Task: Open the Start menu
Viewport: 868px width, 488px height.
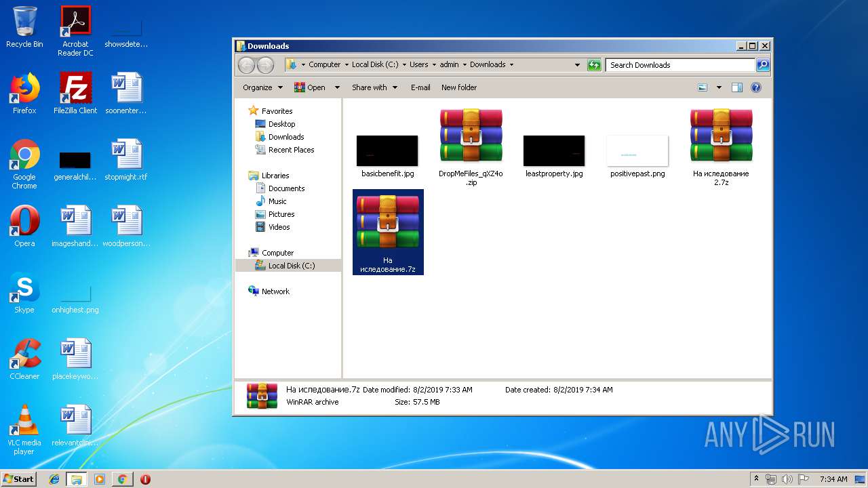Action: click(x=19, y=479)
